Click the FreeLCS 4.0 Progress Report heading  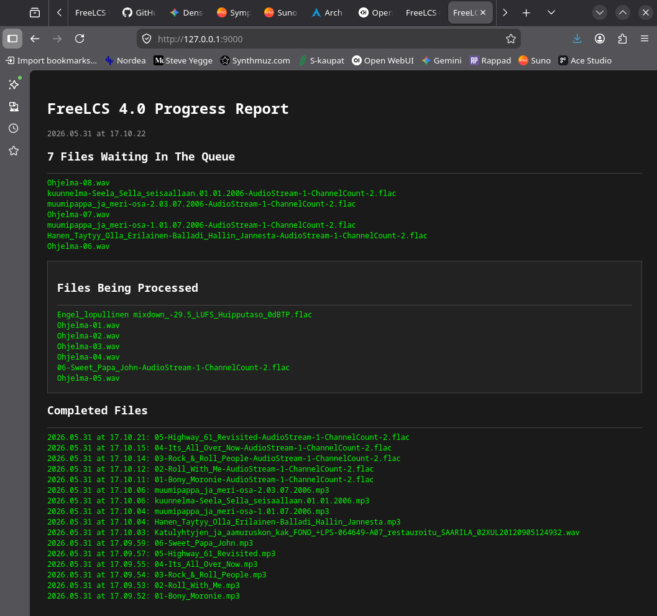click(x=168, y=109)
